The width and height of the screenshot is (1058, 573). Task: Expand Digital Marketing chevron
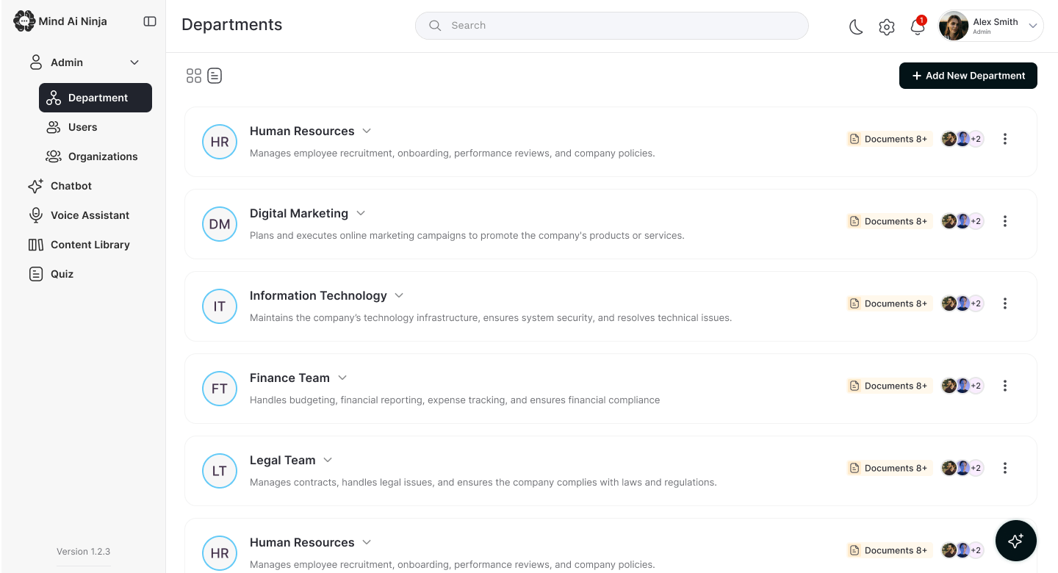[x=361, y=213]
